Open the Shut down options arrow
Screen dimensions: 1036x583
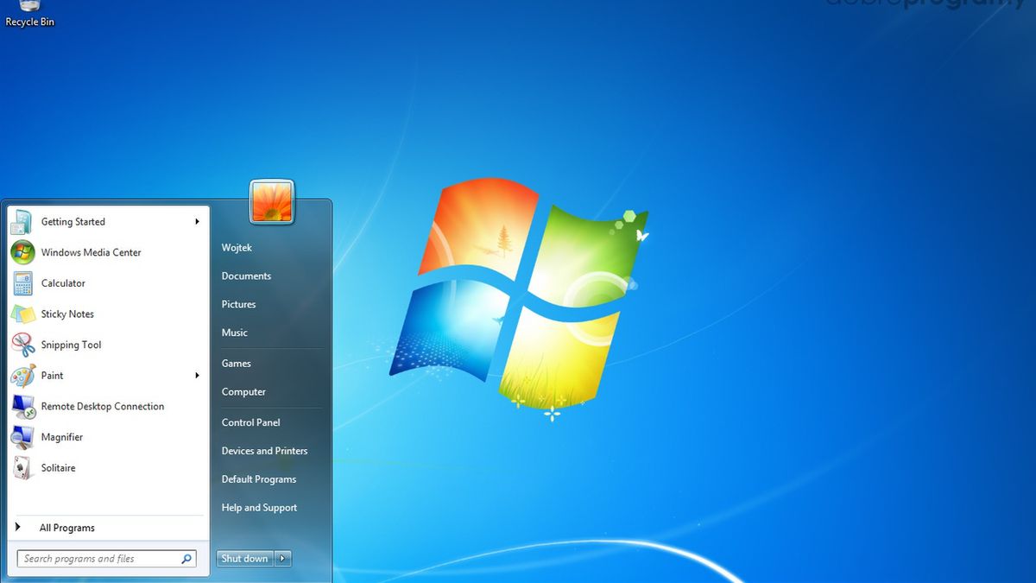tap(284, 559)
